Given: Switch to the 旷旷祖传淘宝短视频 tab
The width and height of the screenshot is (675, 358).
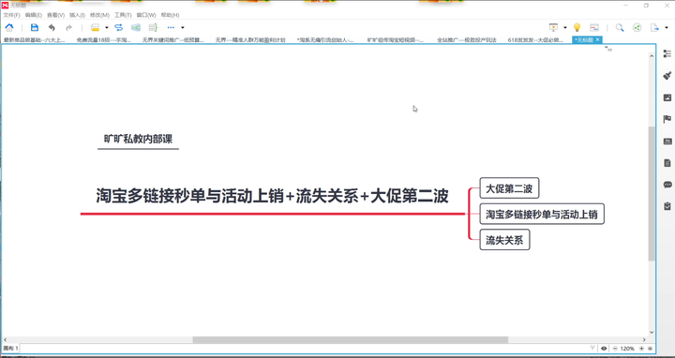Looking at the screenshot, I should pyautogui.click(x=396, y=39).
